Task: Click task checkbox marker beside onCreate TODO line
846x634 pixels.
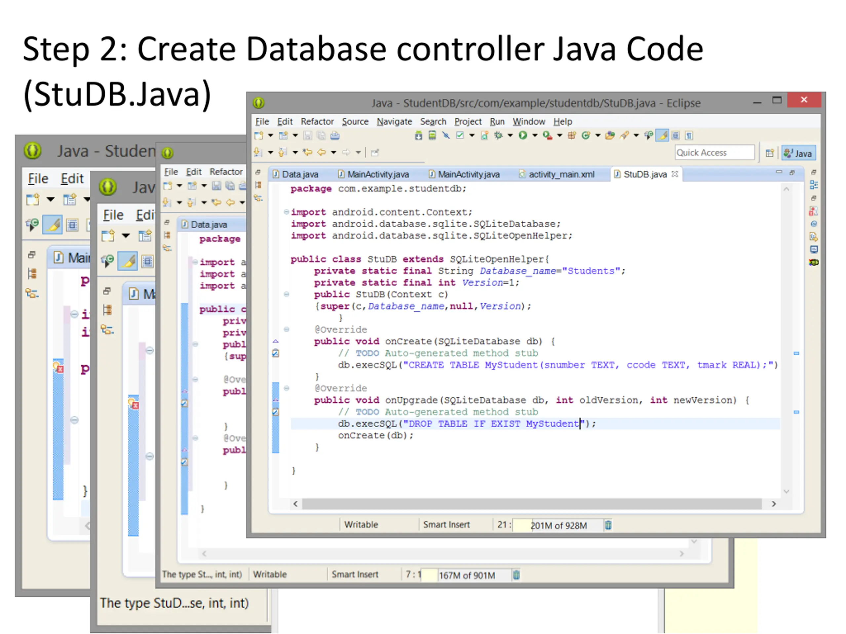Action: tap(275, 354)
